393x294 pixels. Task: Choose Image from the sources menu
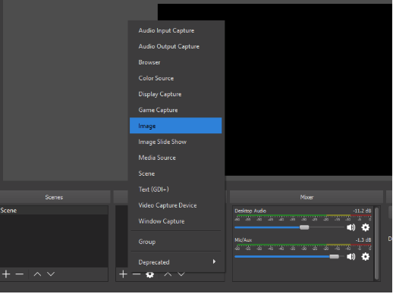[176, 126]
